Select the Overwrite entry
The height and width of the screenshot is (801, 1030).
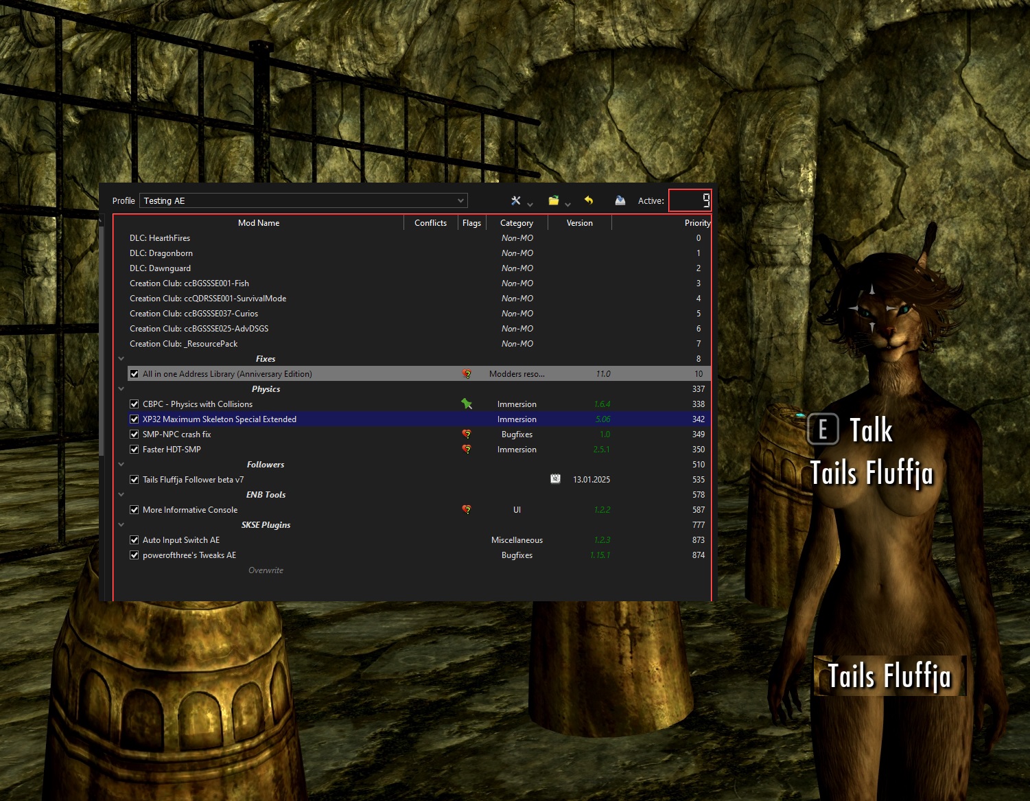[x=266, y=570]
